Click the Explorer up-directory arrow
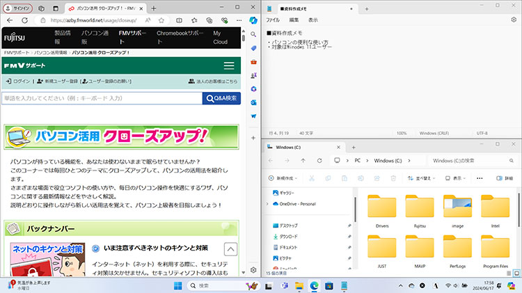This screenshot has height=293, width=522. 303,161
